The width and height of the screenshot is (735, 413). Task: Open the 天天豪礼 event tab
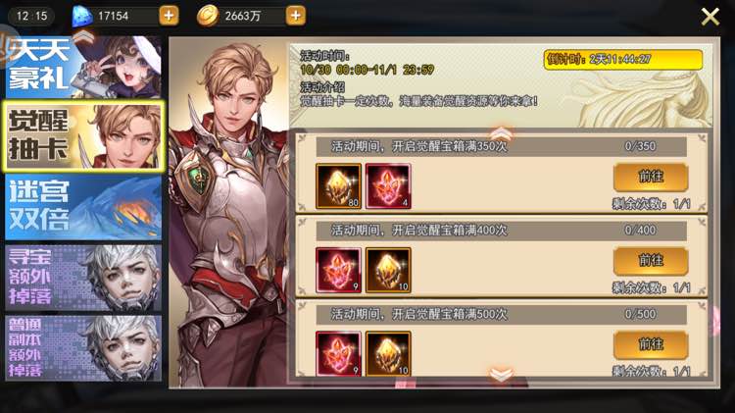tap(83, 67)
